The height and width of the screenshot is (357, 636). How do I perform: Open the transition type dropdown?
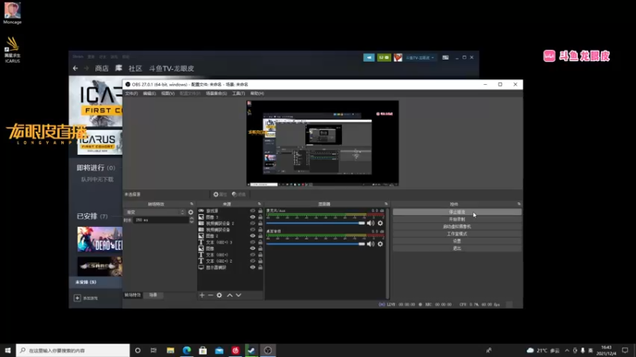tap(154, 212)
